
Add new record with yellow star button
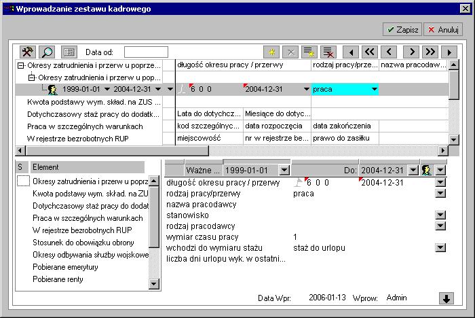click(x=271, y=52)
